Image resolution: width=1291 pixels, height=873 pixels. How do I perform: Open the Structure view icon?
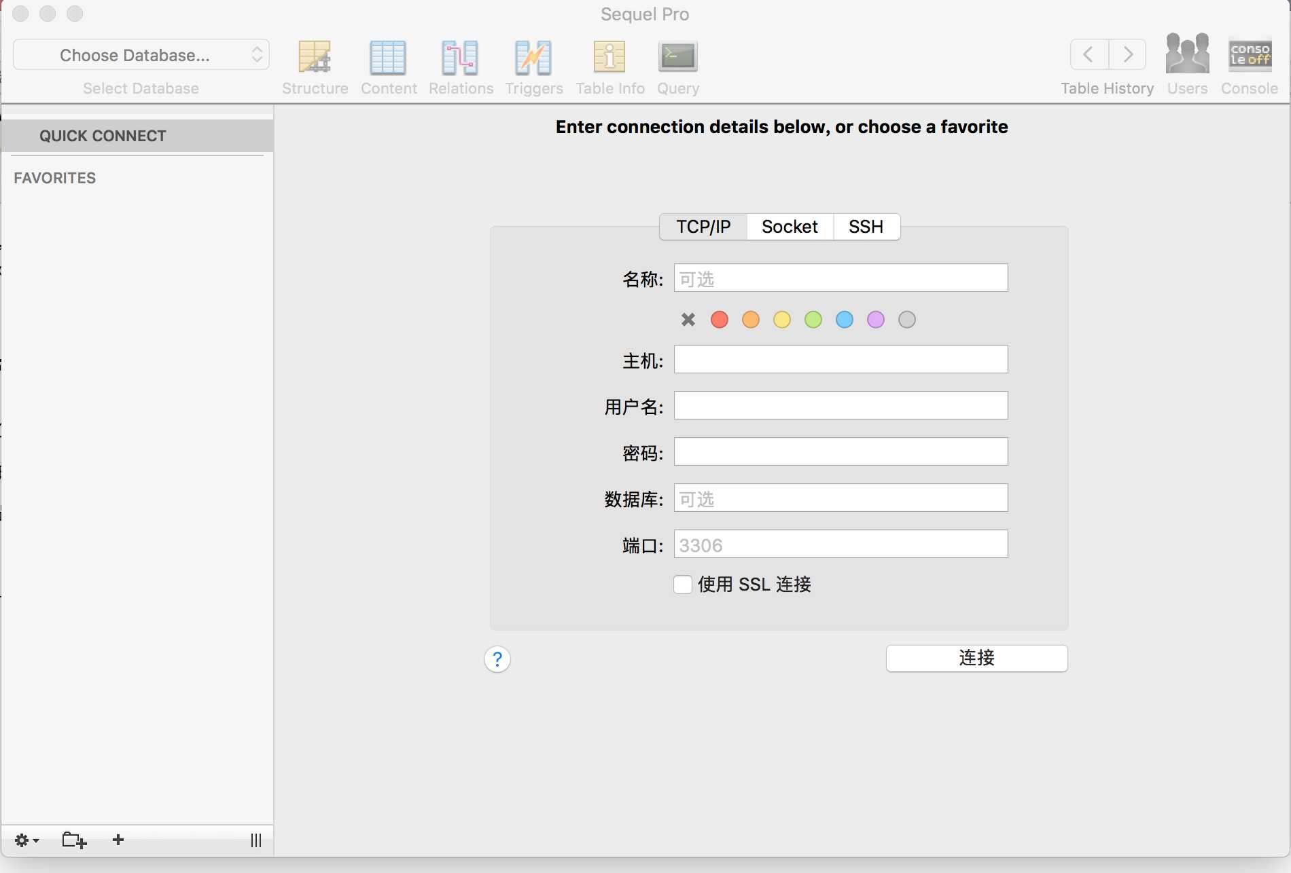tap(315, 57)
